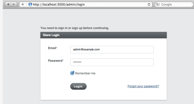The image size is (194, 104).
Task: Click the Store Login header bar
Action: tap(103, 35)
